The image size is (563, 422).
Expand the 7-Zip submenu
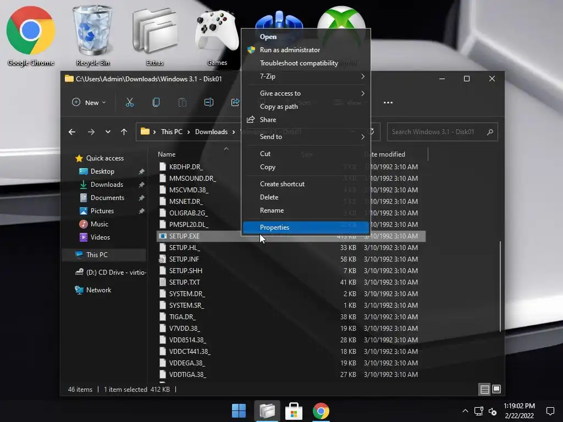click(306, 76)
